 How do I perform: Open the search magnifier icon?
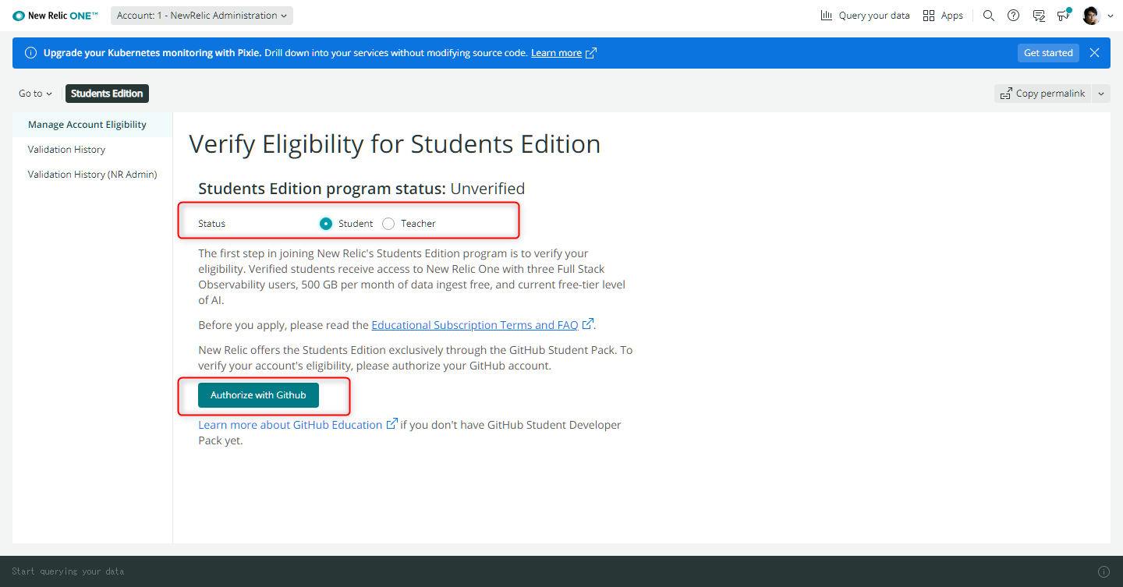tap(989, 16)
